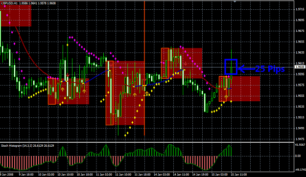The image size is (306, 177).
Task: Click the 1.9695 price scale label
Action: click(300, 20)
